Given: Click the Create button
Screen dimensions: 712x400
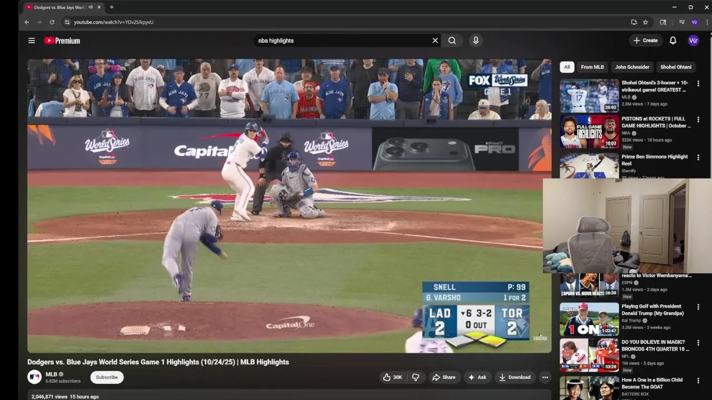Looking at the screenshot, I should 645,41.
